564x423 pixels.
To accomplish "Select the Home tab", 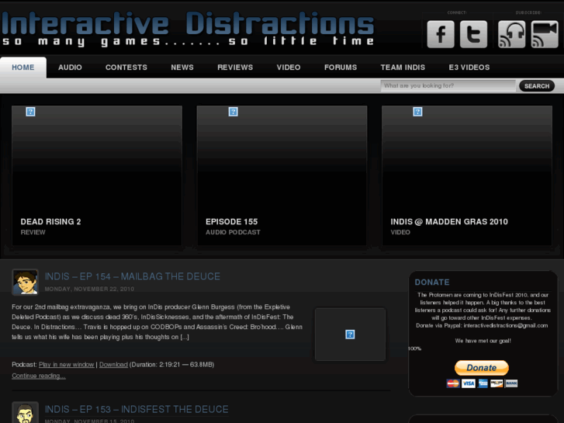I will [x=23, y=68].
